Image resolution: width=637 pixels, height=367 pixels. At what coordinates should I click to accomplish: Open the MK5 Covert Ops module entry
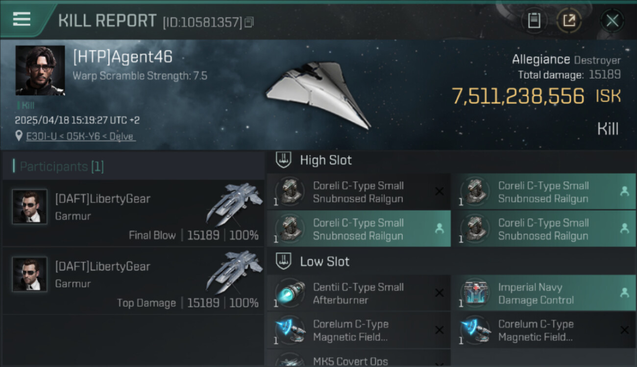(x=359, y=359)
